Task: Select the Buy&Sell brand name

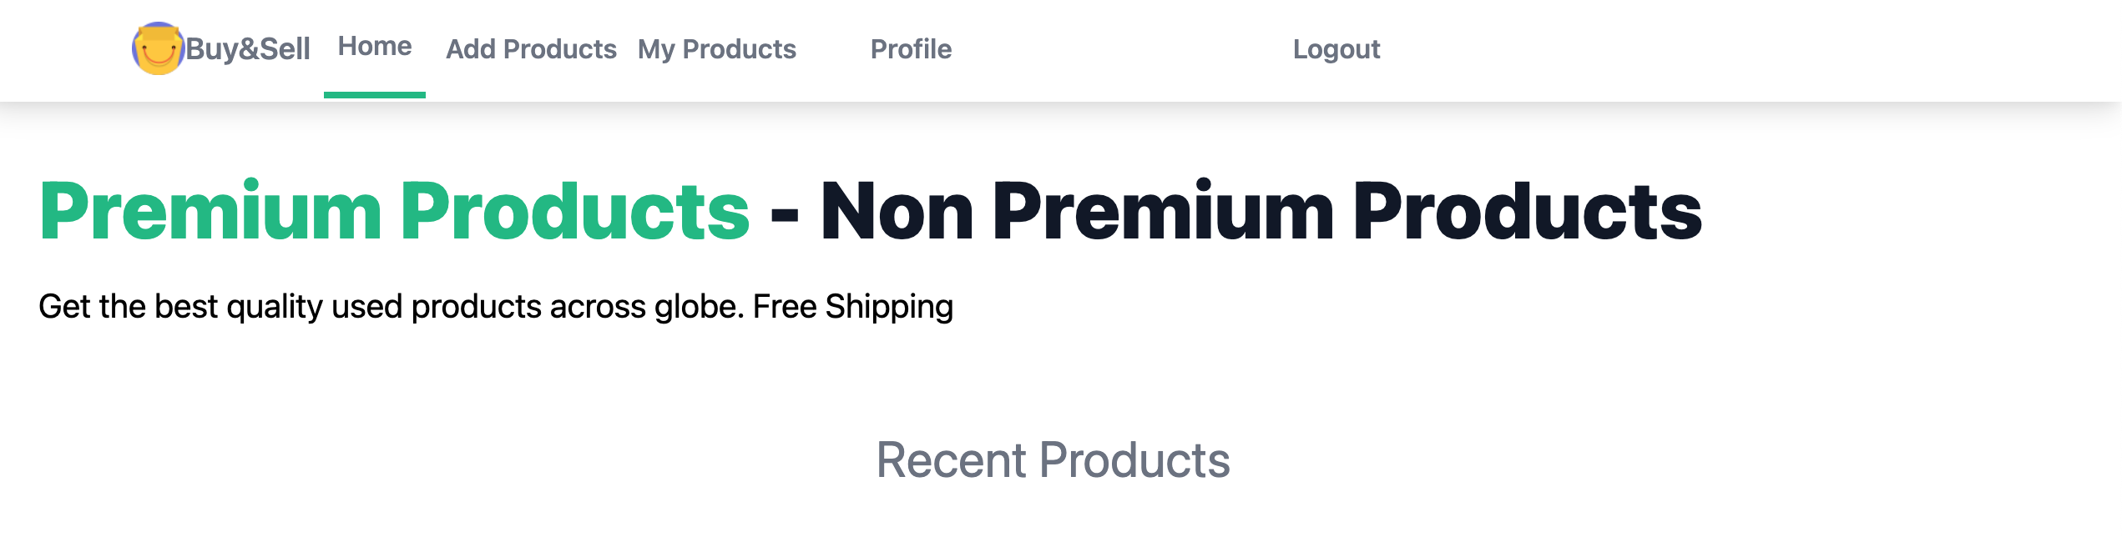Action: pyautogui.click(x=248, y=50)
